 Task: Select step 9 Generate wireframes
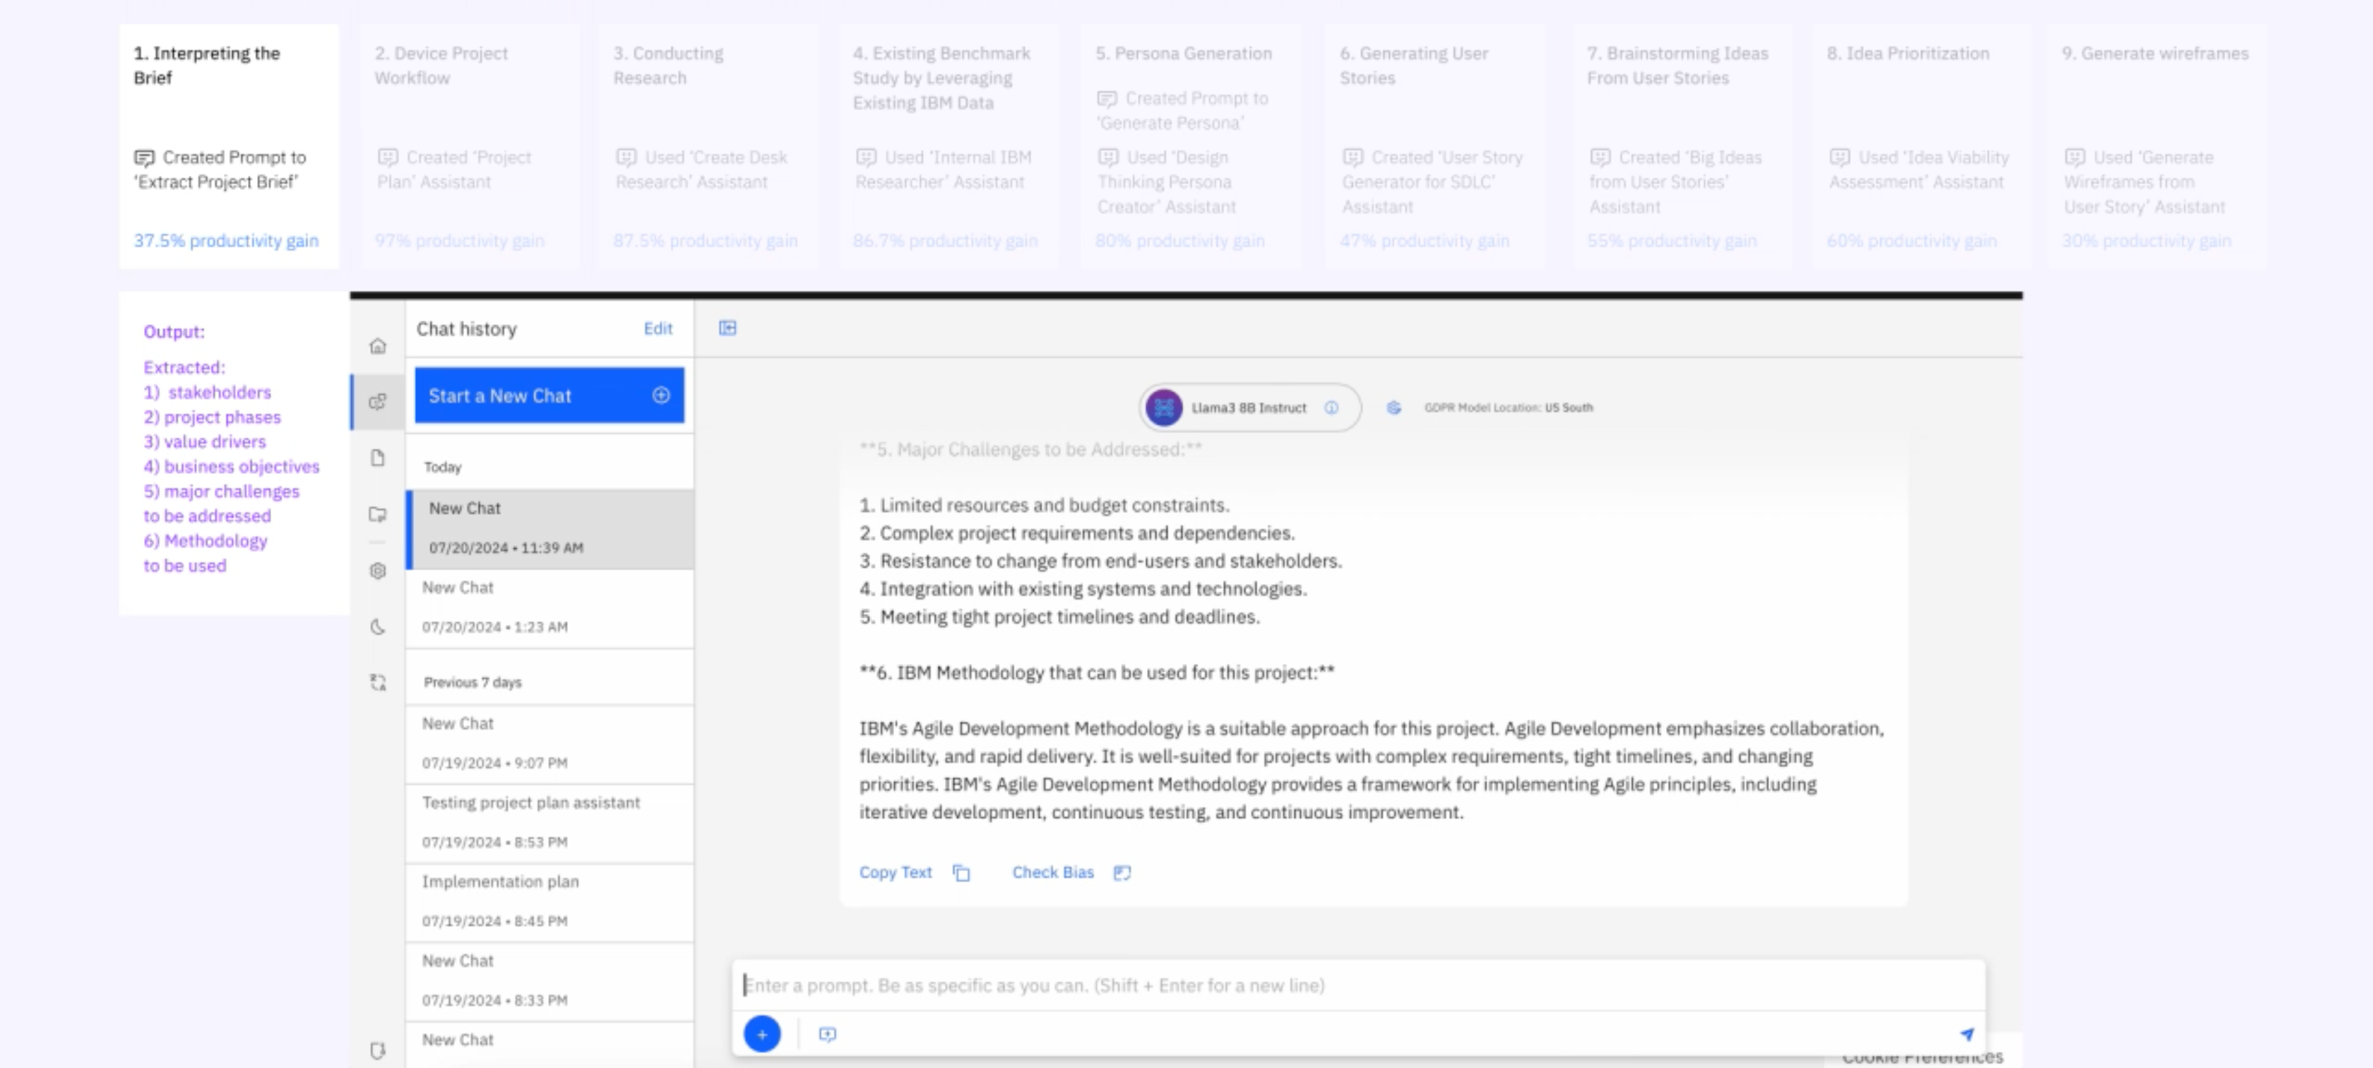pos(2156,146)
